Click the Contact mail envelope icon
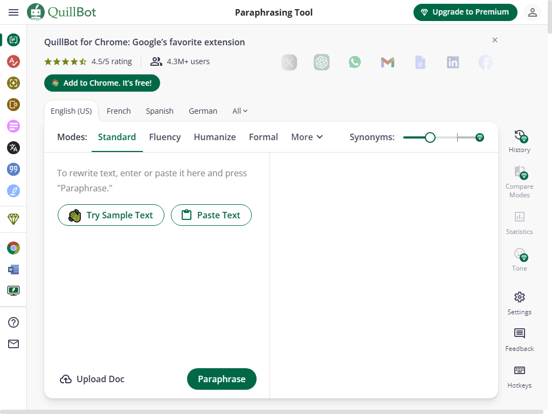The height and width of the screenshot is (414, 552). coord(13,344)
